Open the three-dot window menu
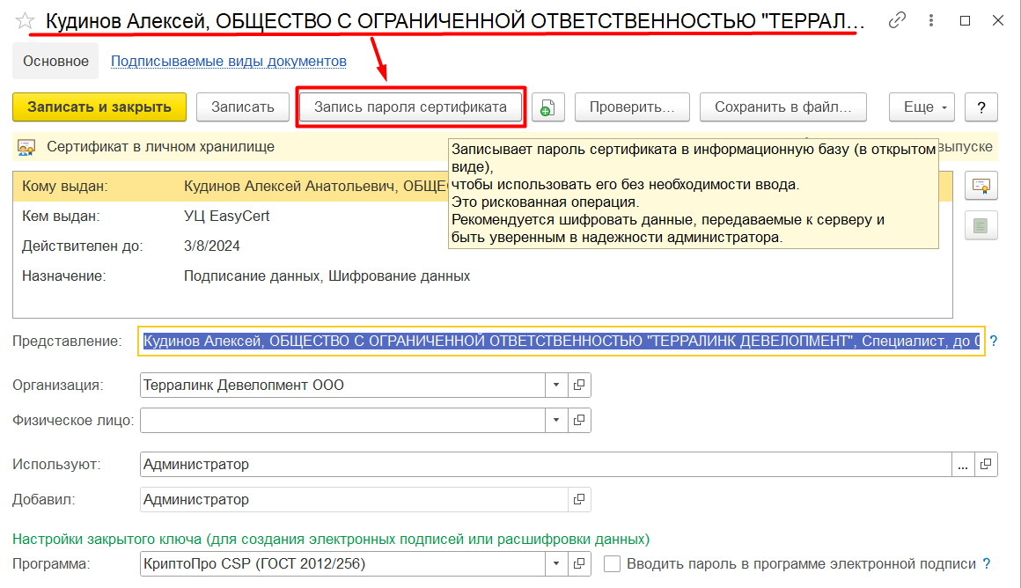Image resolution: width=1021 pixels, height=588 pixels. coord(931,21)
